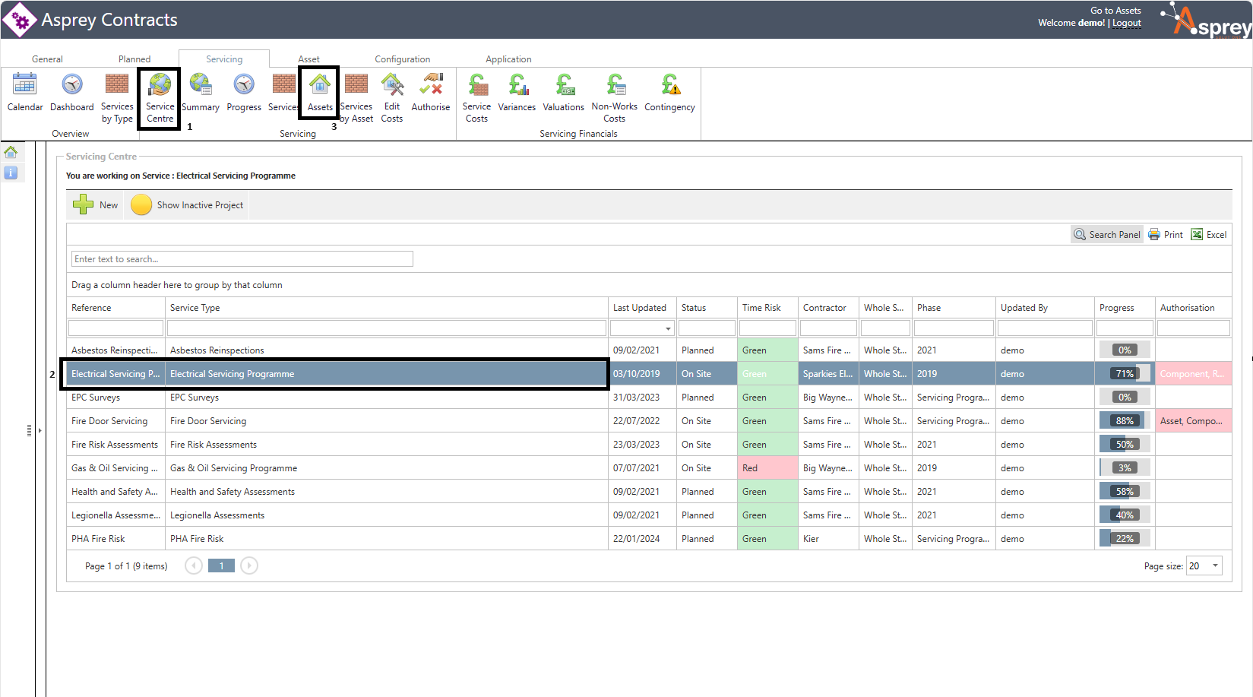The height and width of the screenshot is (697, 1253).
Task: Open the Valuations financial icon
Action: [x=564, y=93]
